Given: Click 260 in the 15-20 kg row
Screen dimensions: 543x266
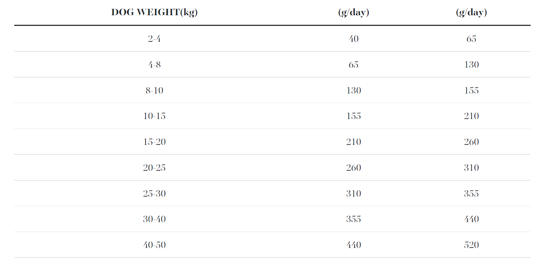Looking at the screenshot, I should 471,142.
